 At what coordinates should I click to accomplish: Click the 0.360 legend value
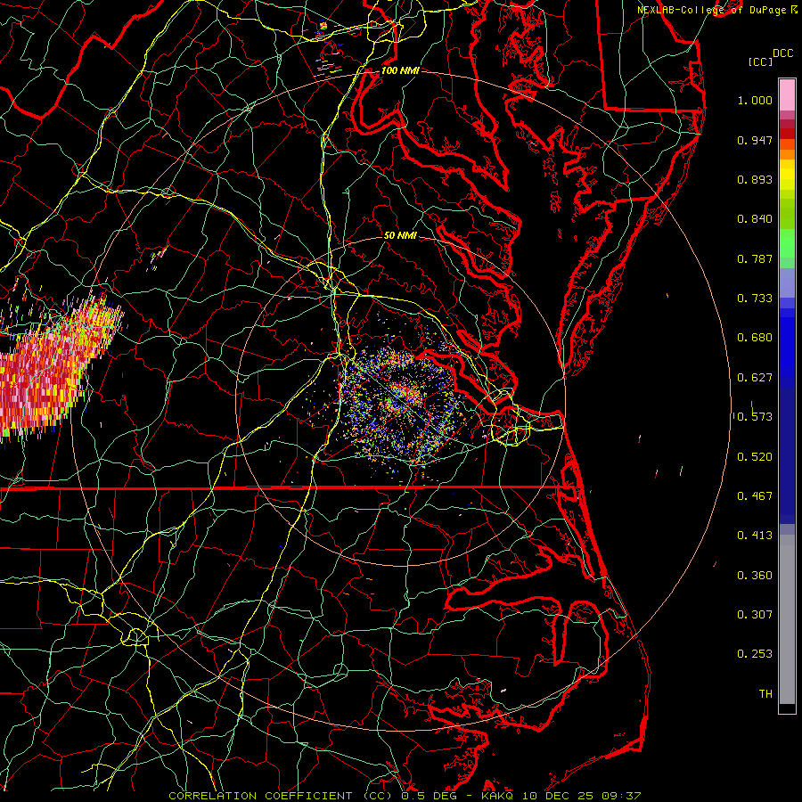click(x=755, y=576)
